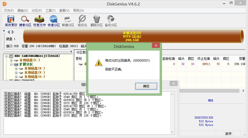Go to next disk with right arrow
Screen dimensions: 248x138
(x=13, y=32)
